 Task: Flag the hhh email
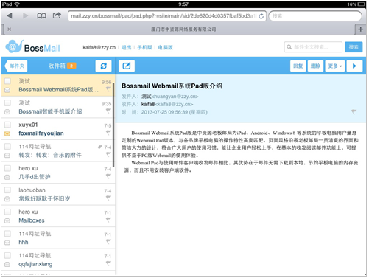click(x=108, y=242)
